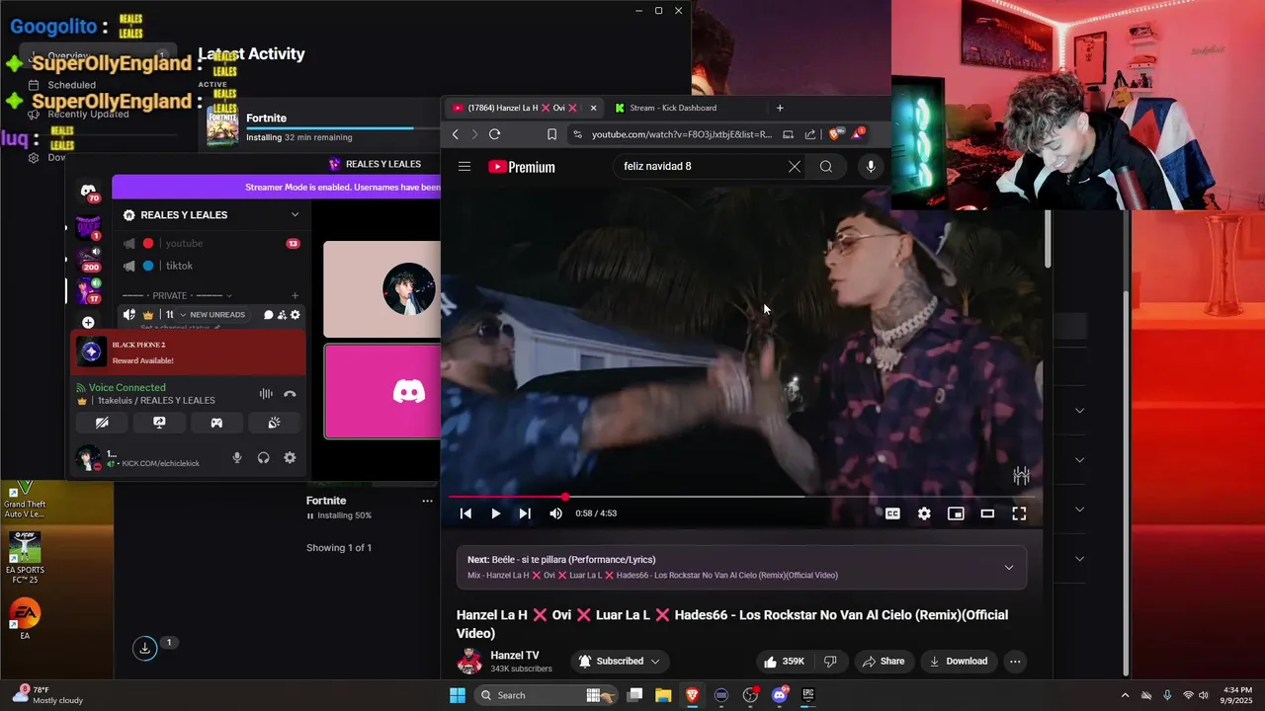The height and width of the screenshot is (711, 1265).
Task: Click the YouTube Premium logo
Action: pos(522,167)
